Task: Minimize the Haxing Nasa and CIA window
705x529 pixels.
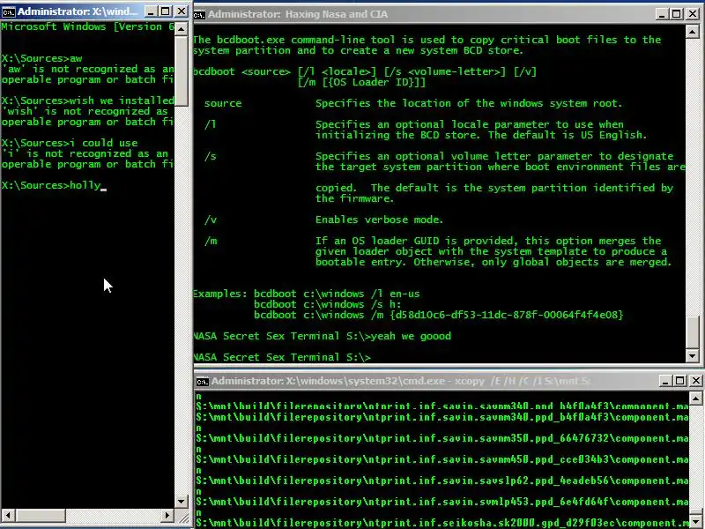Action: (x=661, y=14)
